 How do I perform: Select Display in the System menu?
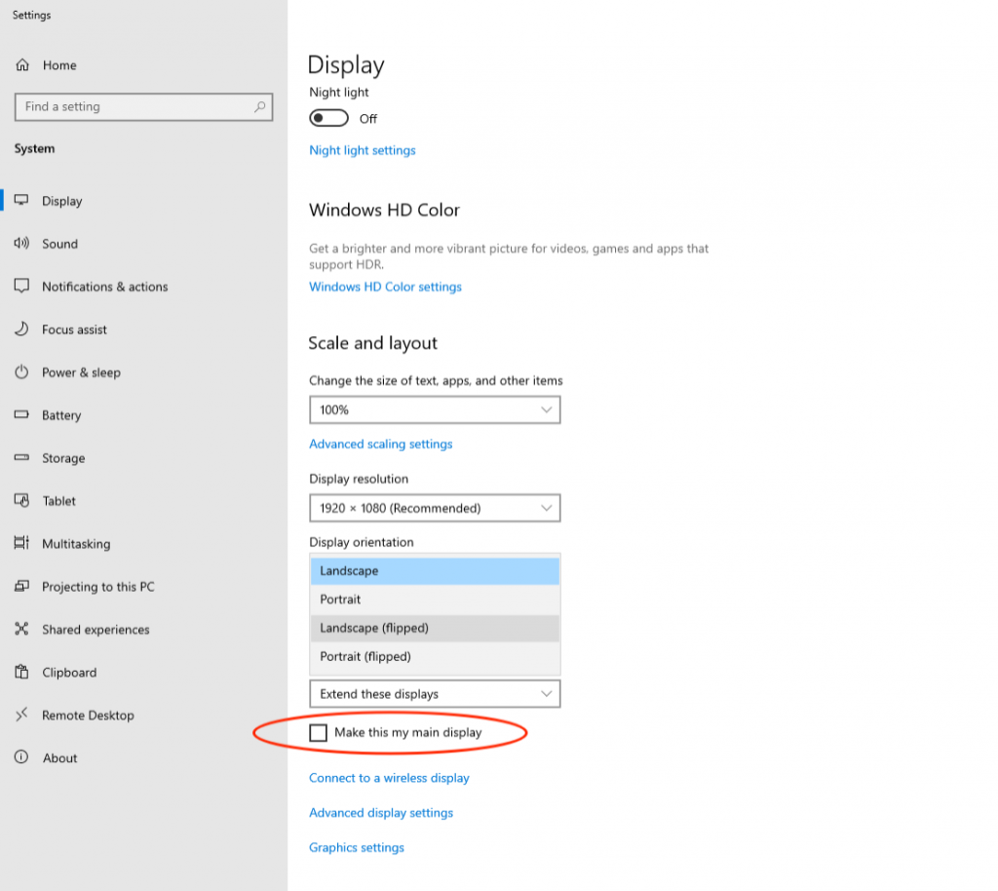(62, 201)
